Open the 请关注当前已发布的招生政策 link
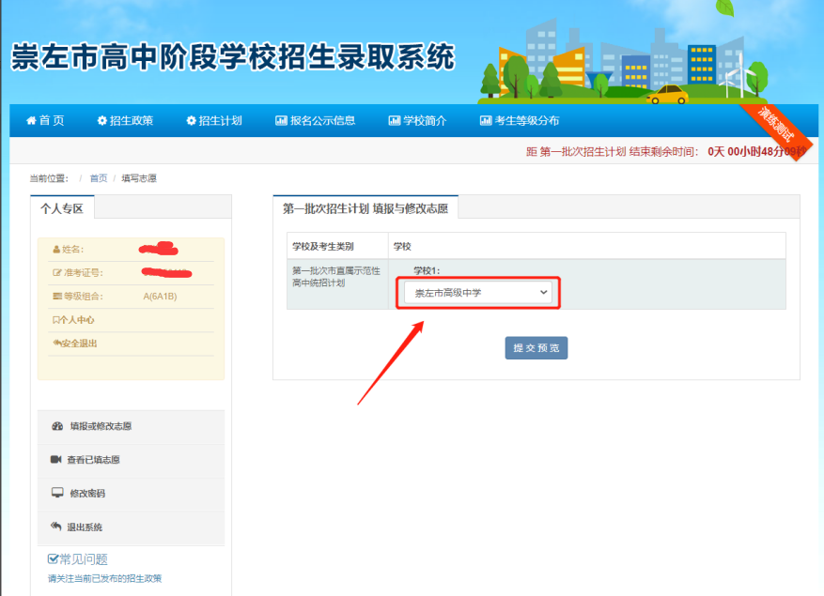This screenshot has width=824, height=596. pos(111,578)
